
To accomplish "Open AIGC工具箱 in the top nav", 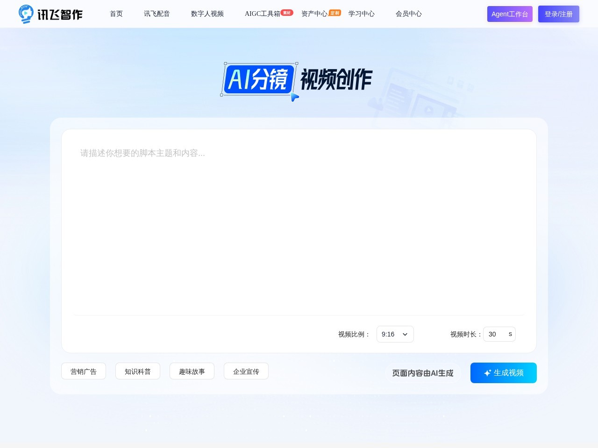I will pyautogui.click(x=263, y=14).
